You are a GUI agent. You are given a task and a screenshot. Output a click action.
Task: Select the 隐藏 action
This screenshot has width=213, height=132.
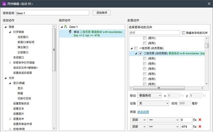pyautogui.click(x=20, y=93)
